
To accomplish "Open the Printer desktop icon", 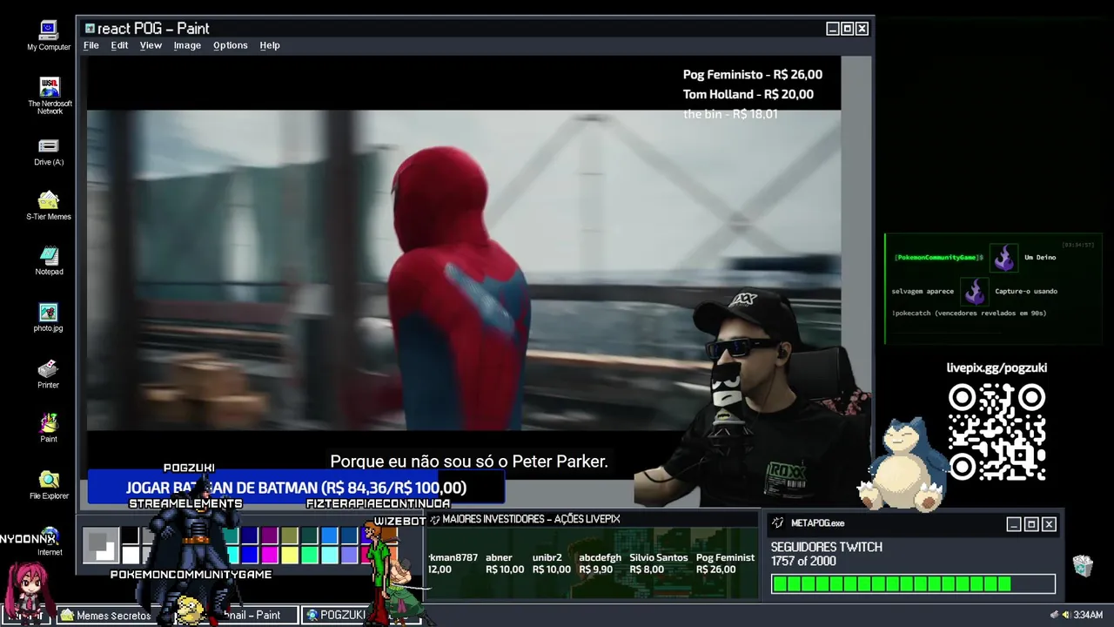I will 49,374.
